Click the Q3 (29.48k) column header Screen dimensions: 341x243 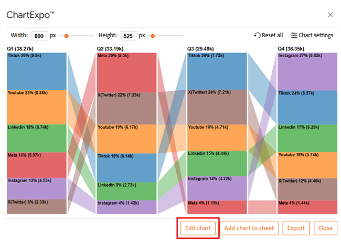[209, 48]
